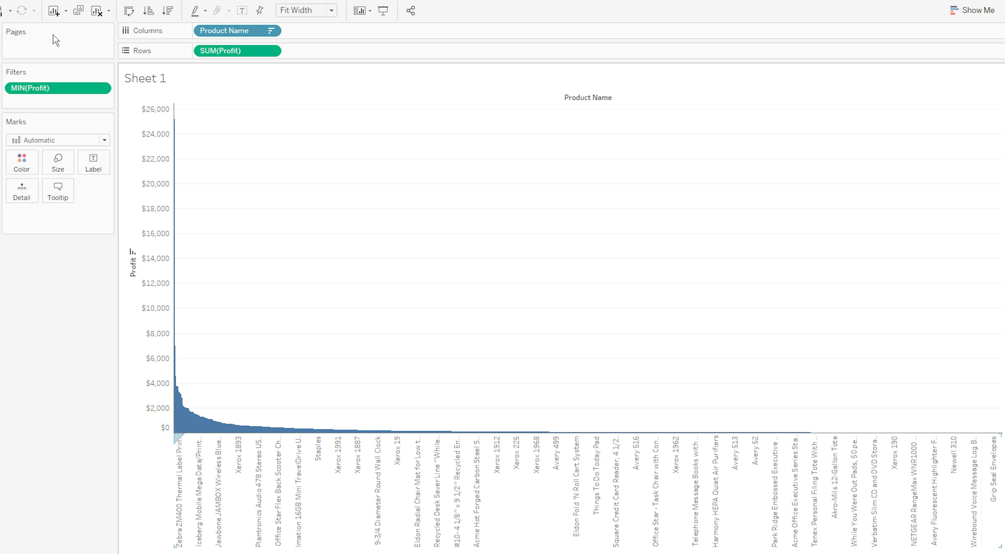Click the highlight color tool icon

tap(194, 10)
